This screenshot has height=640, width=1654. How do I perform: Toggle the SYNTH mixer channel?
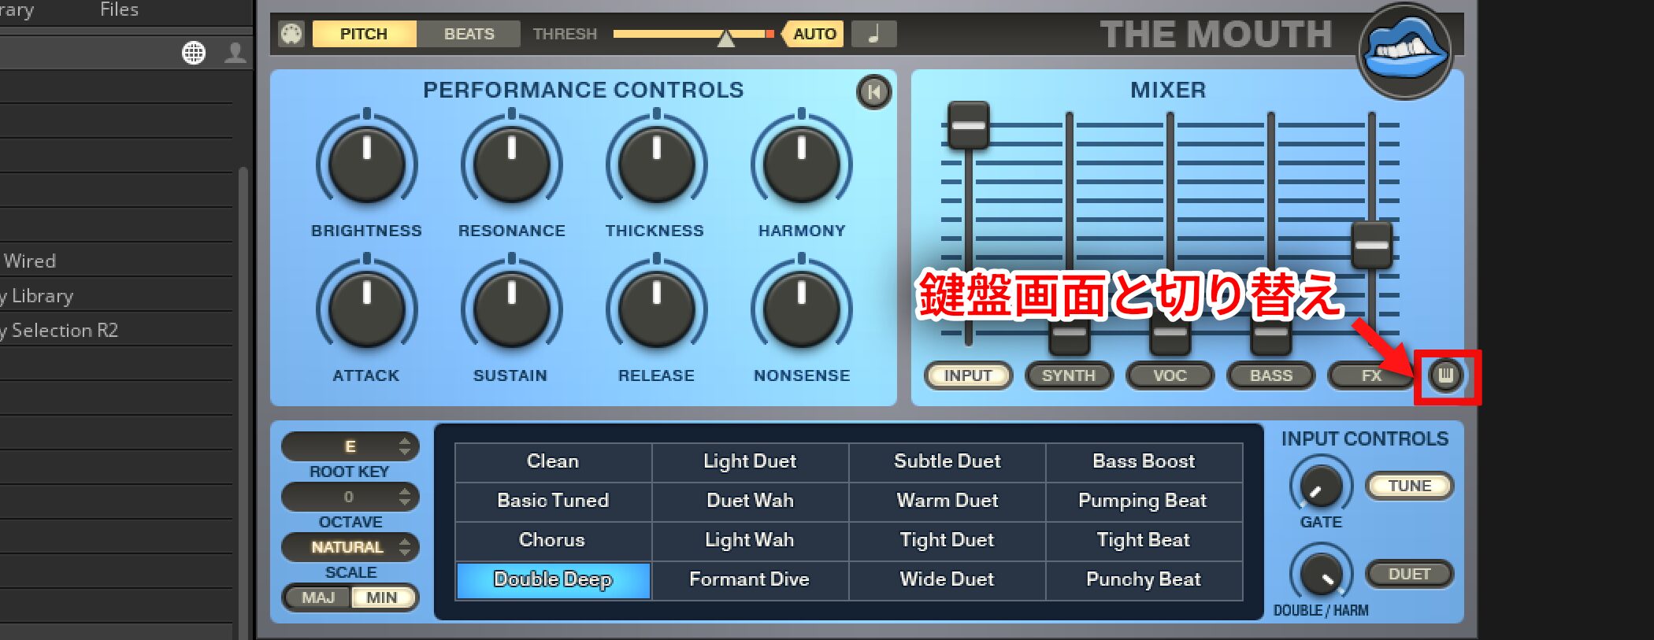pos(1069,375)
